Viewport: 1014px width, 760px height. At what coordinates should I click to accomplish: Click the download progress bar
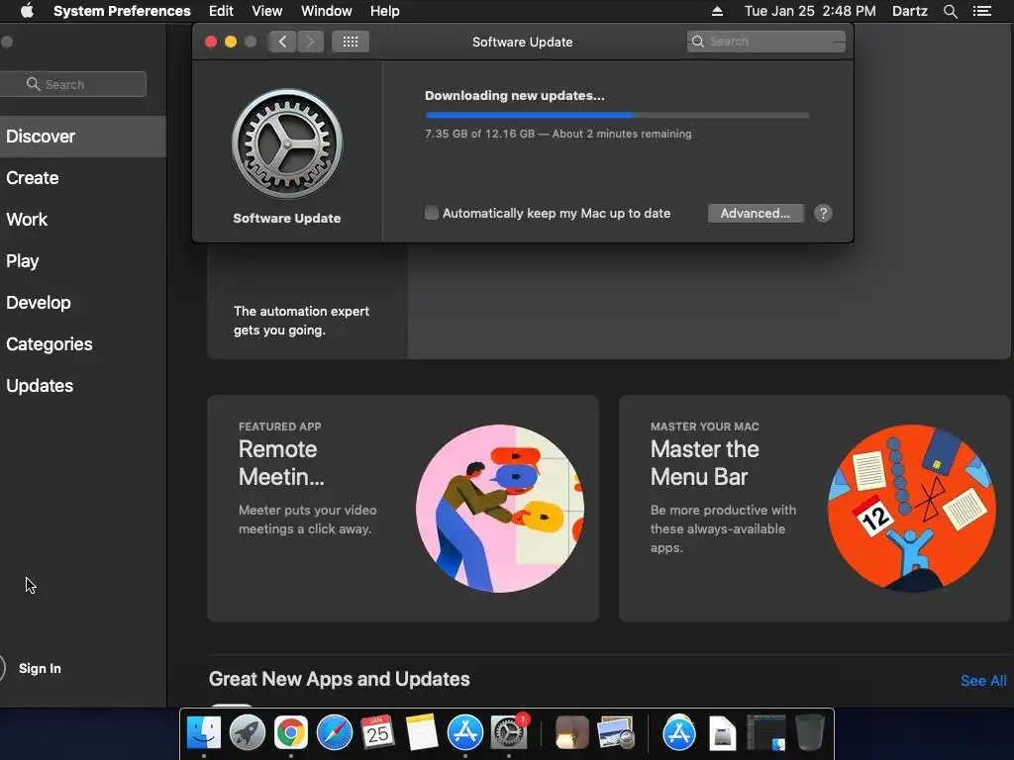tap(617, 115)
